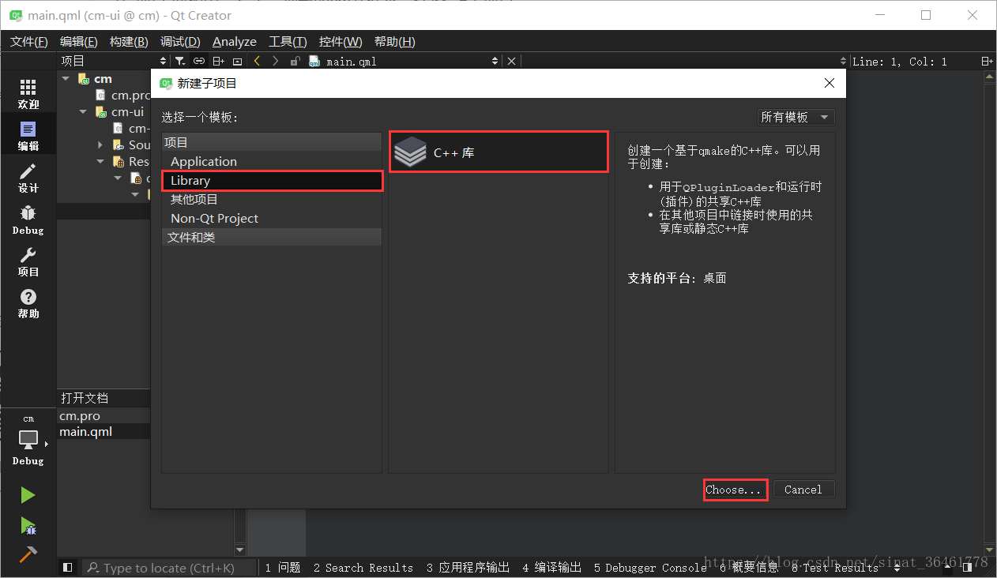
Task: Click the qml file icon beside main.qml
Action: point(314,61)
